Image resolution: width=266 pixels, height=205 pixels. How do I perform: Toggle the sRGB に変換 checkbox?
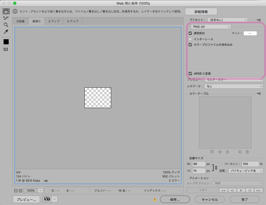(x=190, y=73)
